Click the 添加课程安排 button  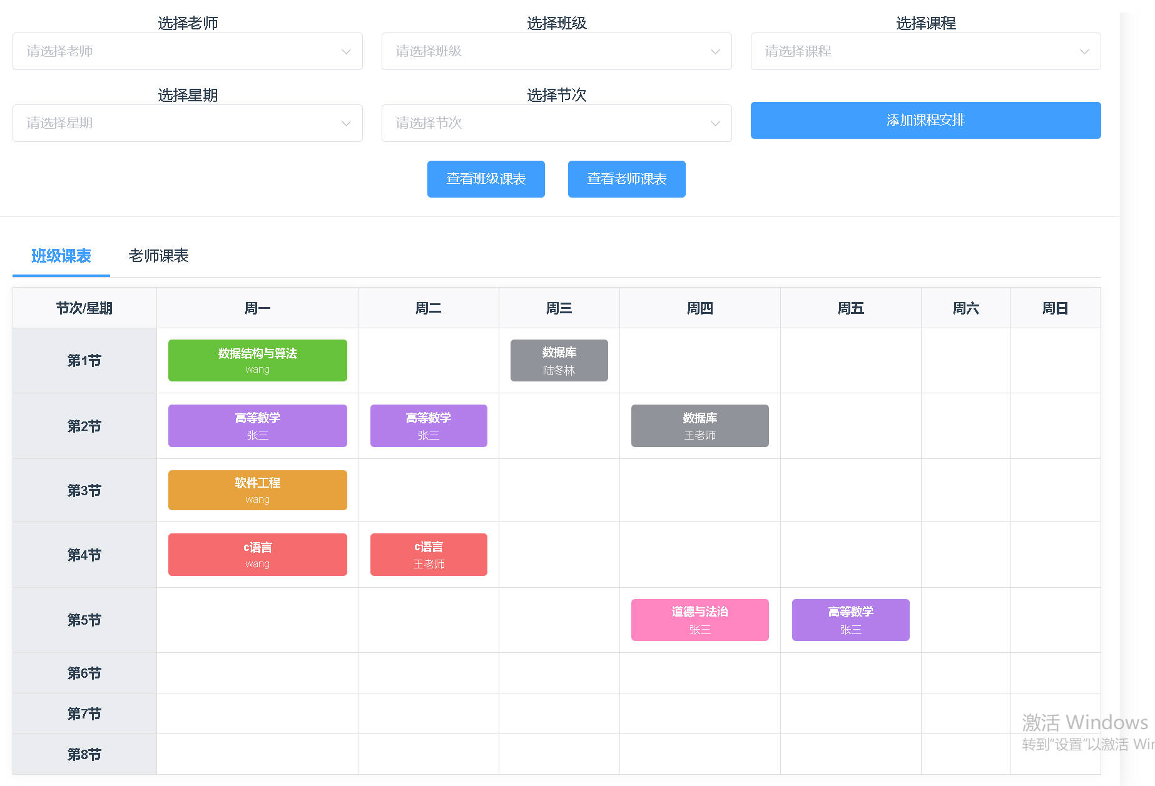[x=925, y=120]
